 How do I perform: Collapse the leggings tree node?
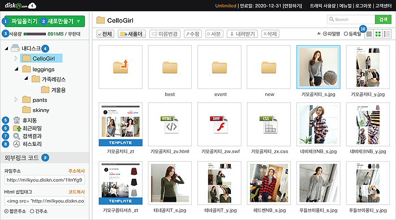16,69
